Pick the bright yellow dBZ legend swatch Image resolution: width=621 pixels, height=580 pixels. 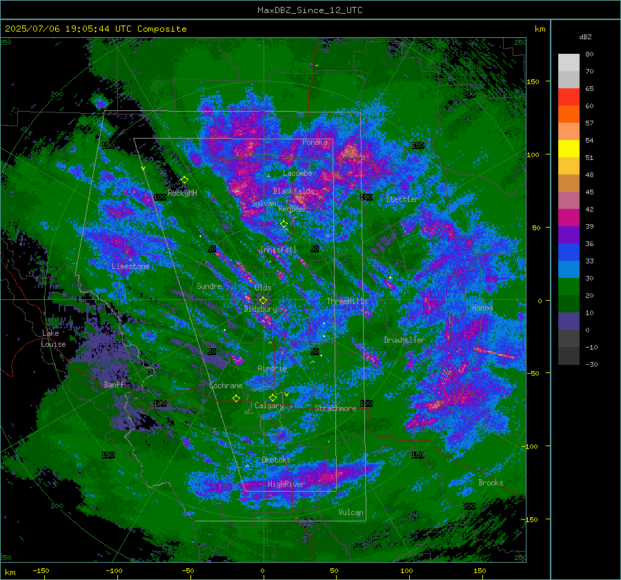point(569,149)
